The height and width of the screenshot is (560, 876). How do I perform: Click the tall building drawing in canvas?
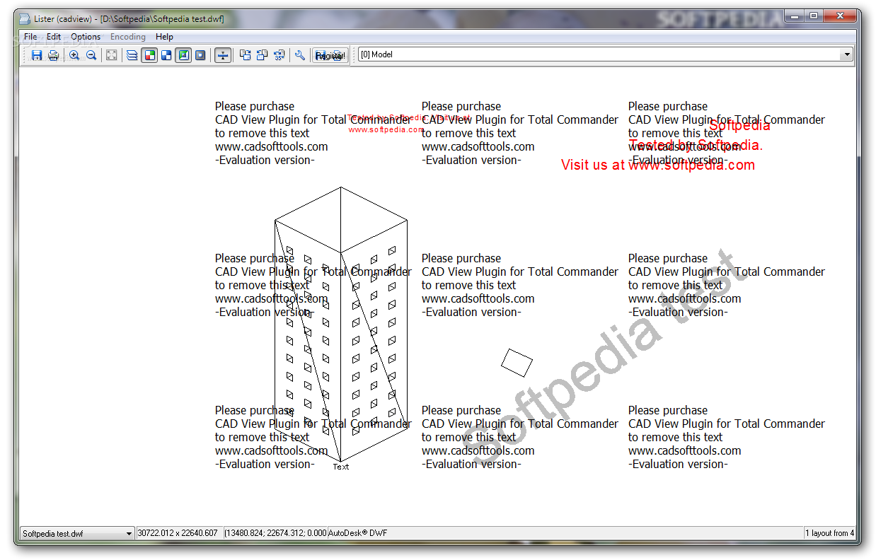(x=341, y=324)
